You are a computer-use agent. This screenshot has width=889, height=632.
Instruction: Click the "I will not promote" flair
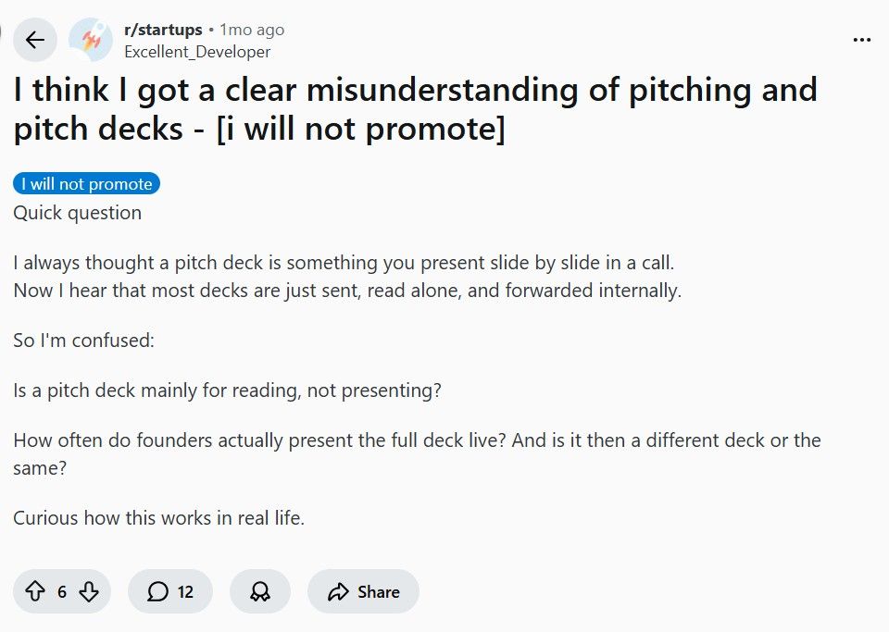point(87,184)
